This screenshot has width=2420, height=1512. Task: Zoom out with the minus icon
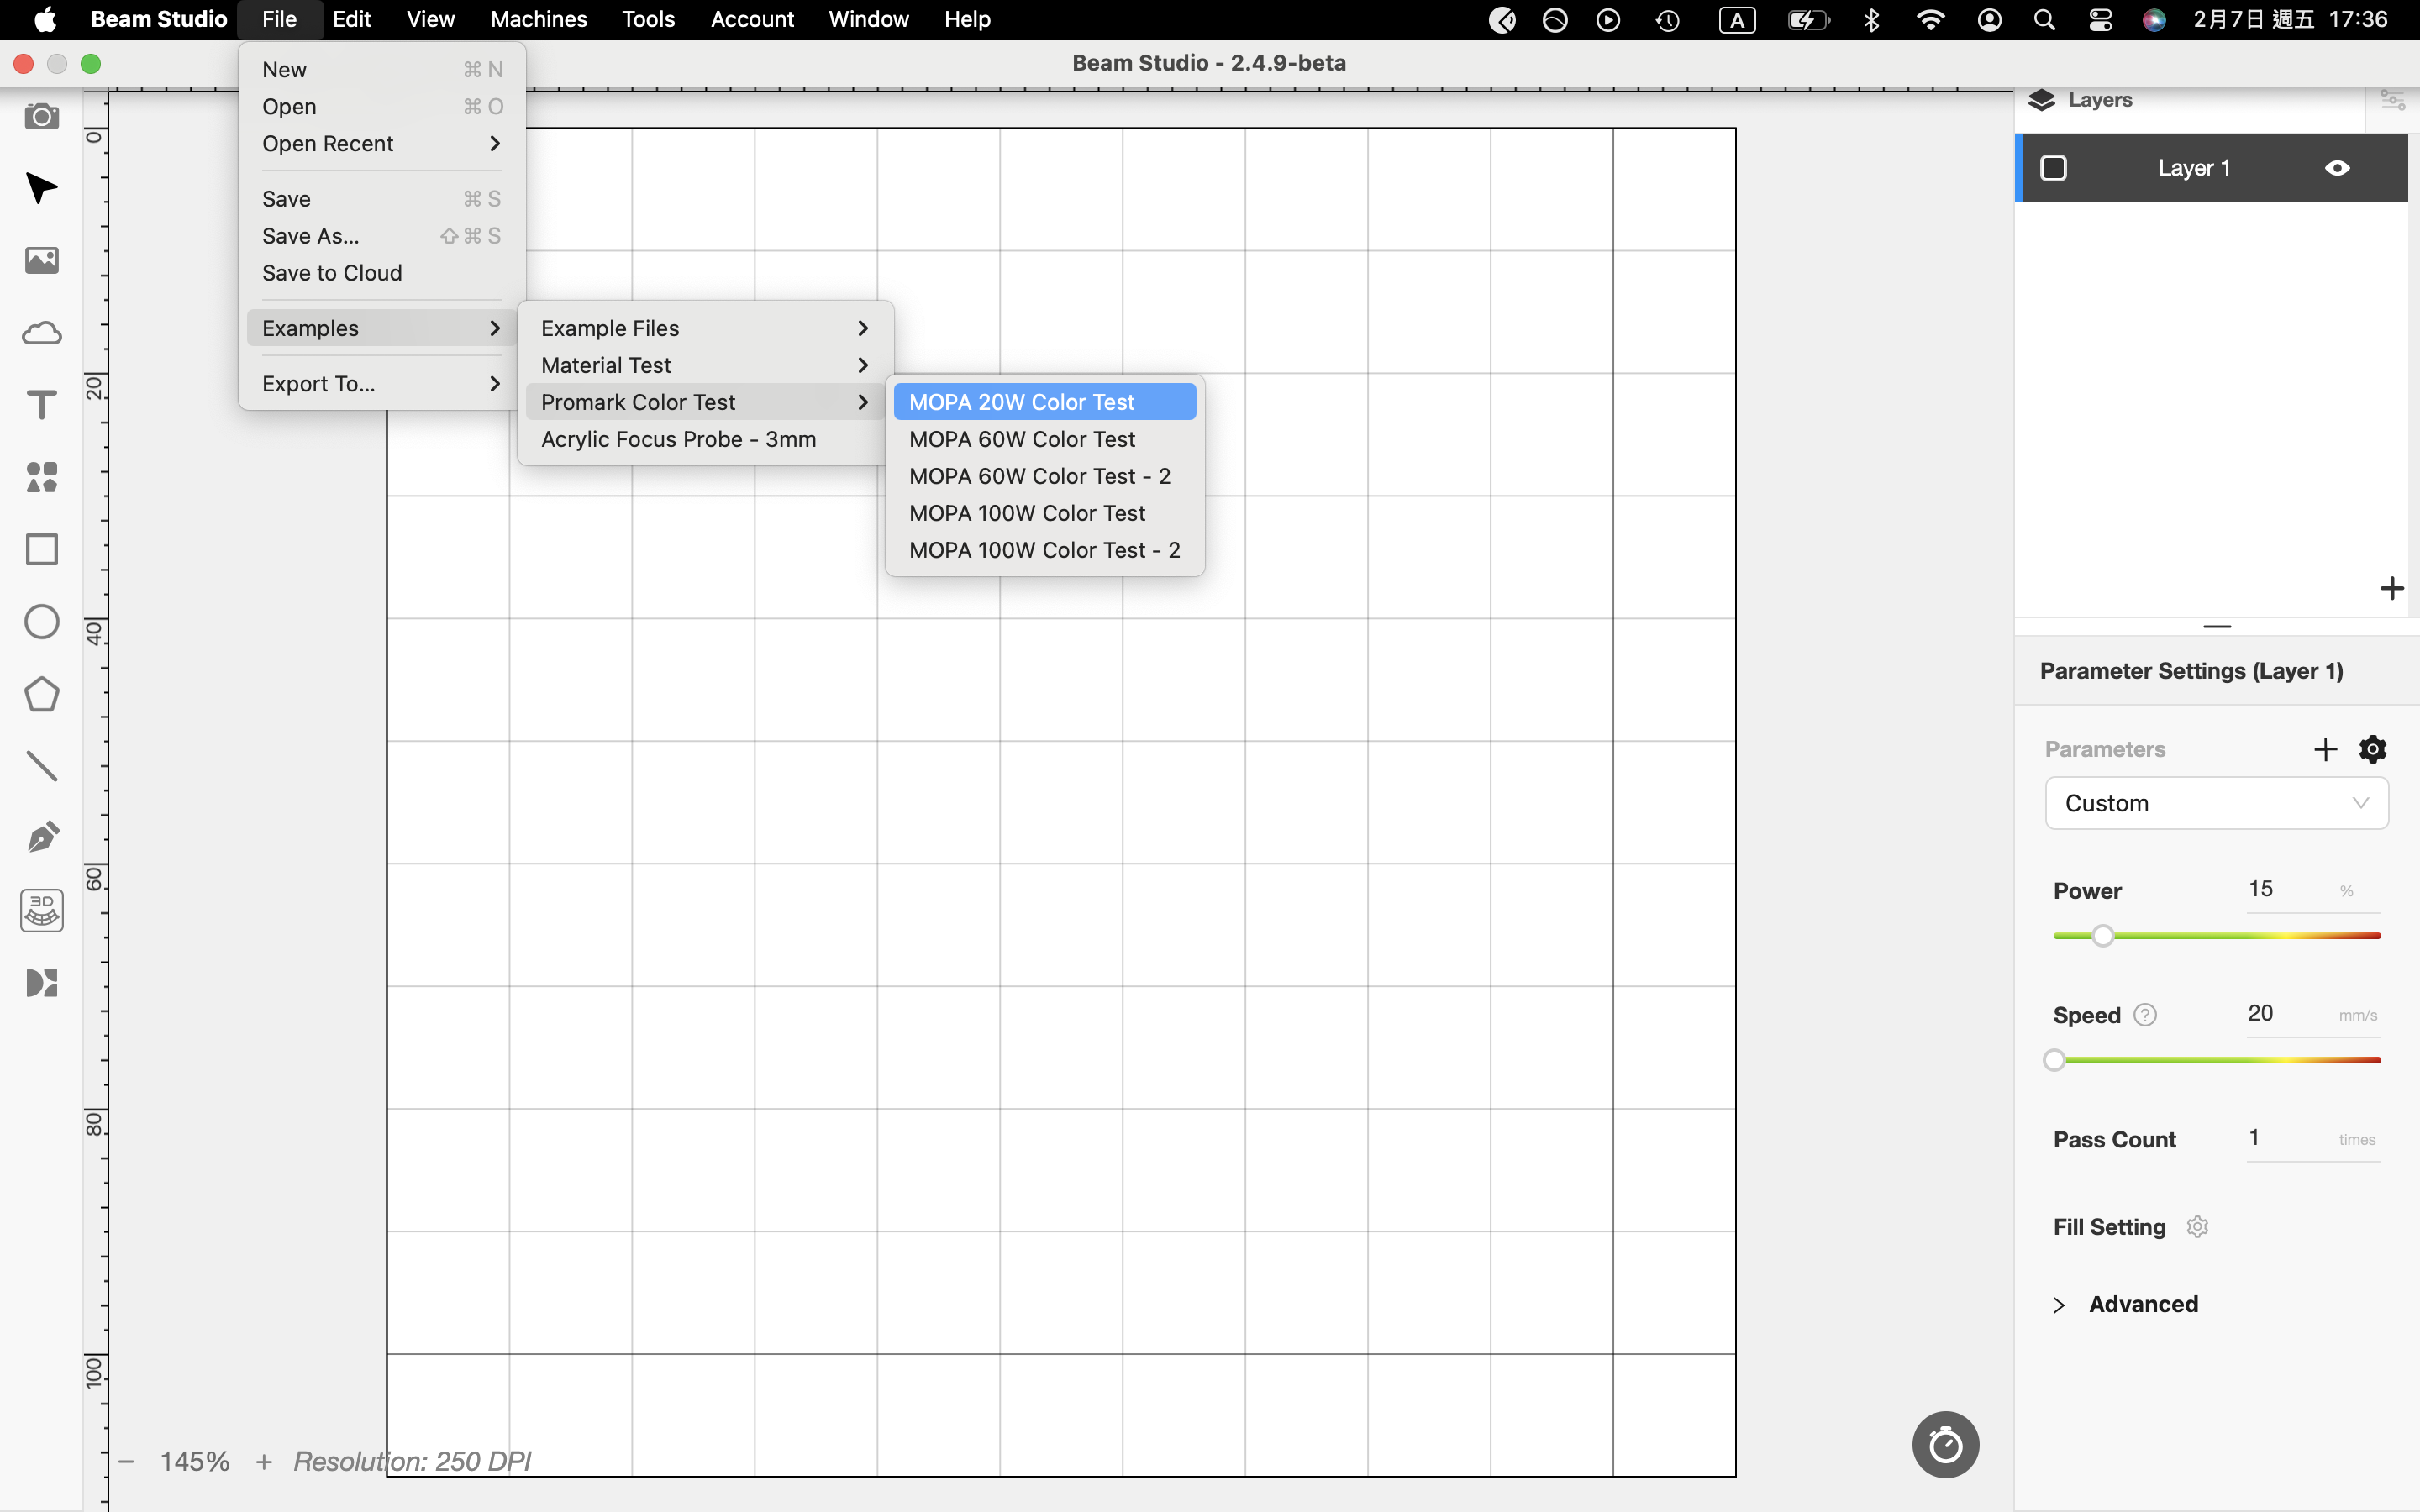[x=126, y=1462]
